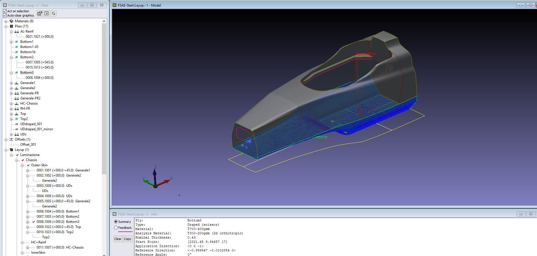537x256 pixels.
Task: Click the Offsets icon in the tree
Action: tap(11, 139)
